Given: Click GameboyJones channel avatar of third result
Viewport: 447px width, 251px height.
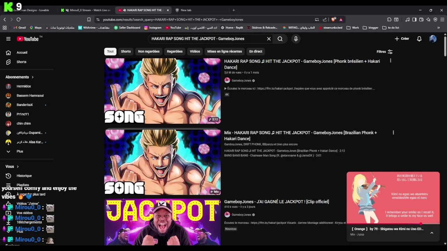Looking at the screenshot, I should point(227,215).
